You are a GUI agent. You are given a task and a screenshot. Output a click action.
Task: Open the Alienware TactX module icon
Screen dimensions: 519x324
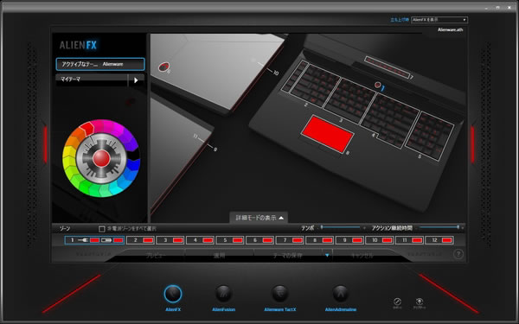280,294
